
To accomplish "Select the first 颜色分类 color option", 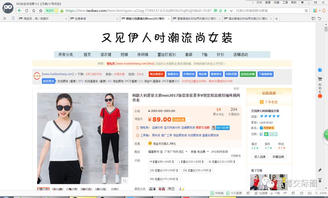I will click(152, 189).
